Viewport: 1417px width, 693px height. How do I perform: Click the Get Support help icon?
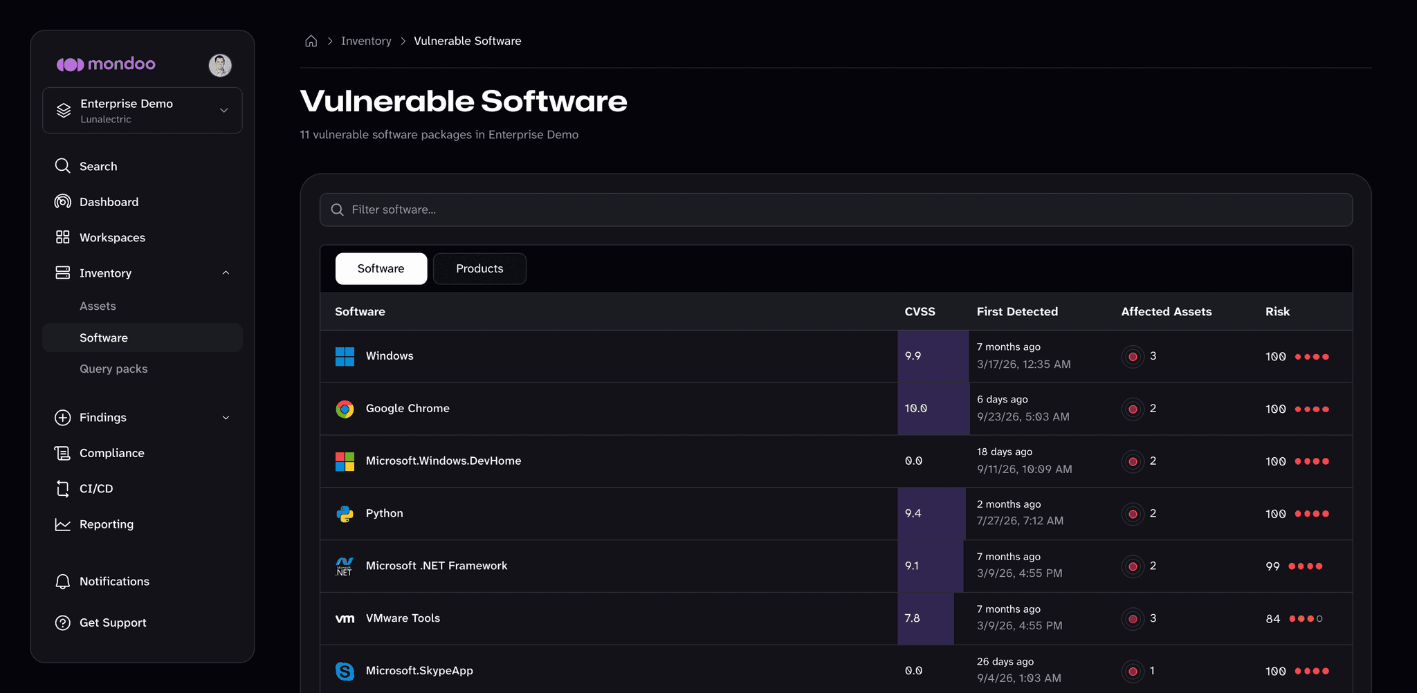62,622
